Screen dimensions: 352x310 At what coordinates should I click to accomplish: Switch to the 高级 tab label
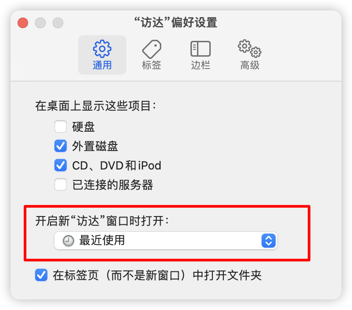coord(250,65)
